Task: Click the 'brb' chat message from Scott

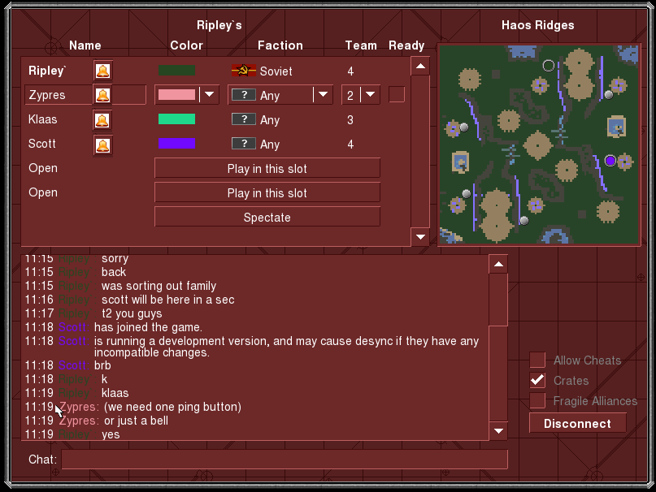Action: pos(102,365)
